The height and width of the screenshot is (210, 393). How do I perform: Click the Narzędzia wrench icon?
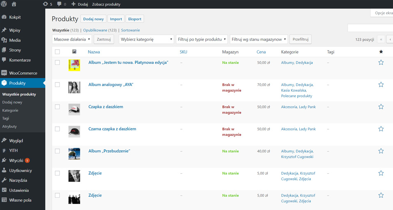[4, 180]
